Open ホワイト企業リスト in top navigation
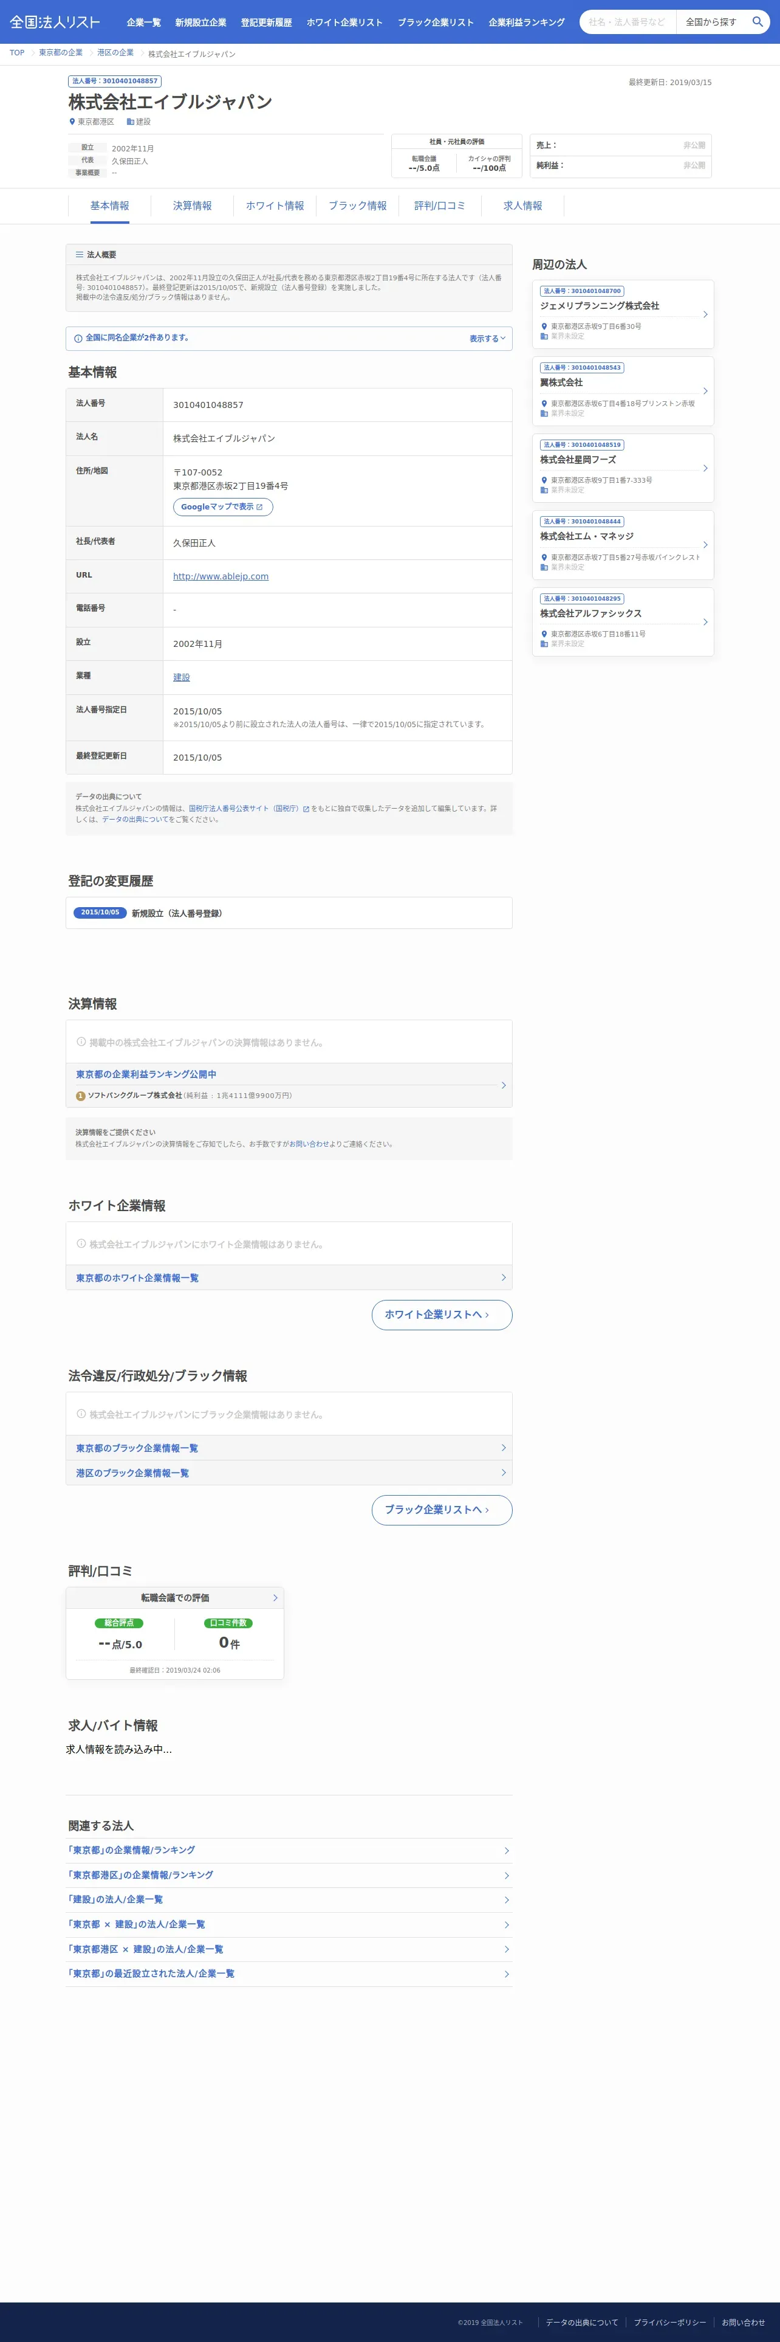 point(344,22)
